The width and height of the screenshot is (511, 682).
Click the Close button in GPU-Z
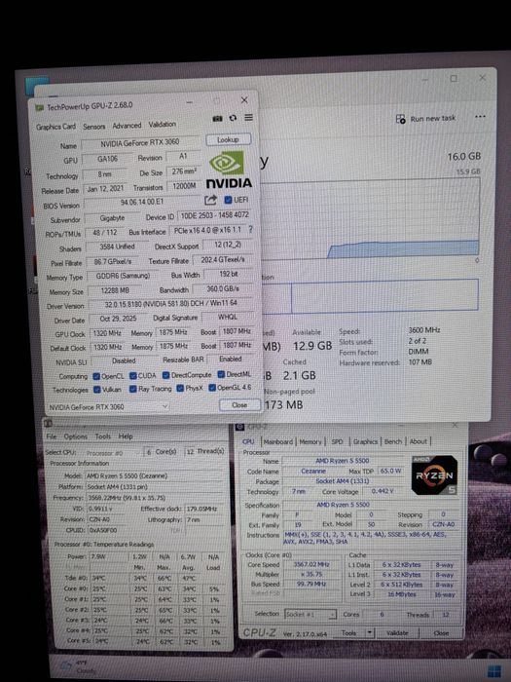239,405
